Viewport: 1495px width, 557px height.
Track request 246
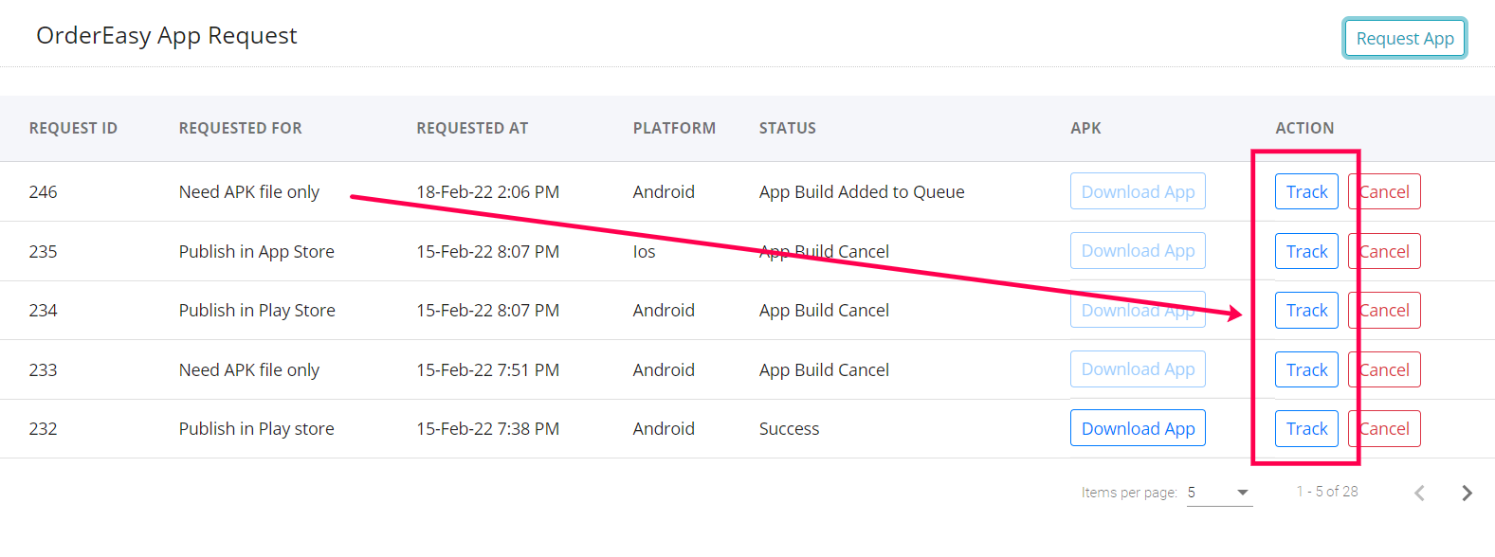(1306, 192)
